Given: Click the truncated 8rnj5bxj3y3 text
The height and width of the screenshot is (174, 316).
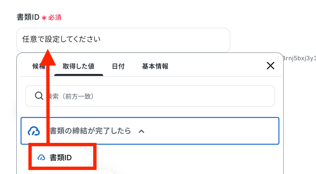Looking at the screenshot, I should coord(299,58).
